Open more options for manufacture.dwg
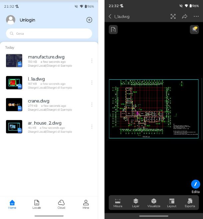 [92, 61]
